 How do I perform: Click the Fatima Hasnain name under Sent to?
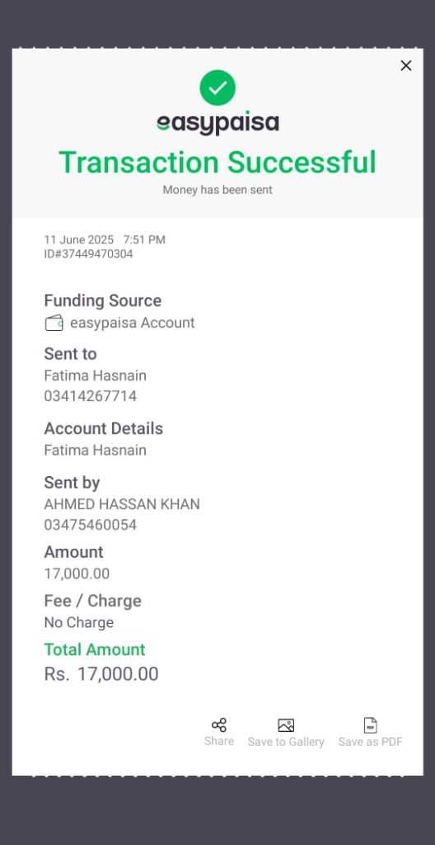pos(96,375)
